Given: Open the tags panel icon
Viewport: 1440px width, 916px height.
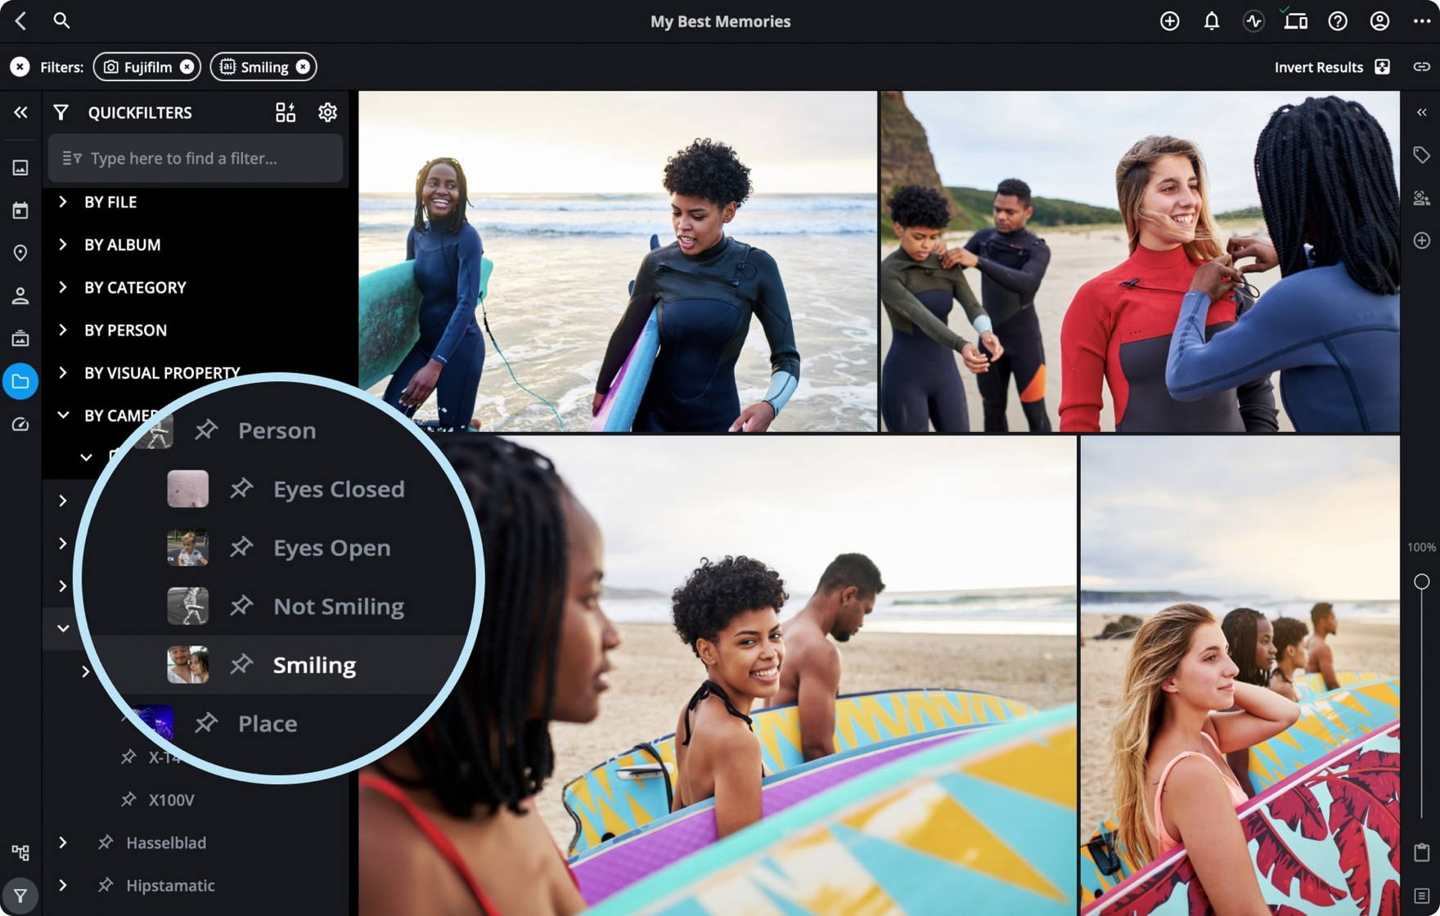Looking at the screenshot, I should pyautogui.click(x=1421, y=155).
